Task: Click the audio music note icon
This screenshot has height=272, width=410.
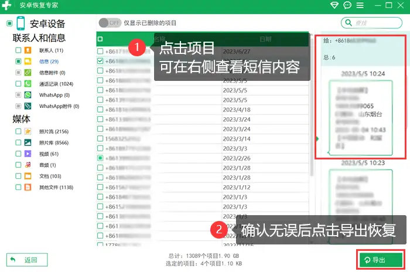Action: tap(28, 165)
